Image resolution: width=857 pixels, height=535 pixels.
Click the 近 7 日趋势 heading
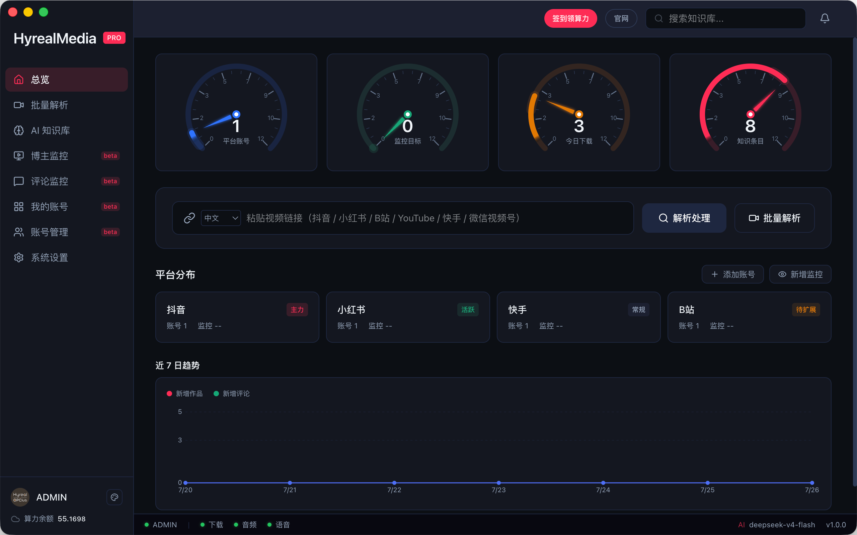click(177, 365)
